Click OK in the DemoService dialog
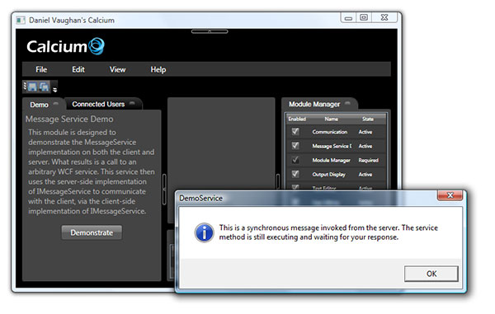This screenshot has height=314, width=495. 431,274
